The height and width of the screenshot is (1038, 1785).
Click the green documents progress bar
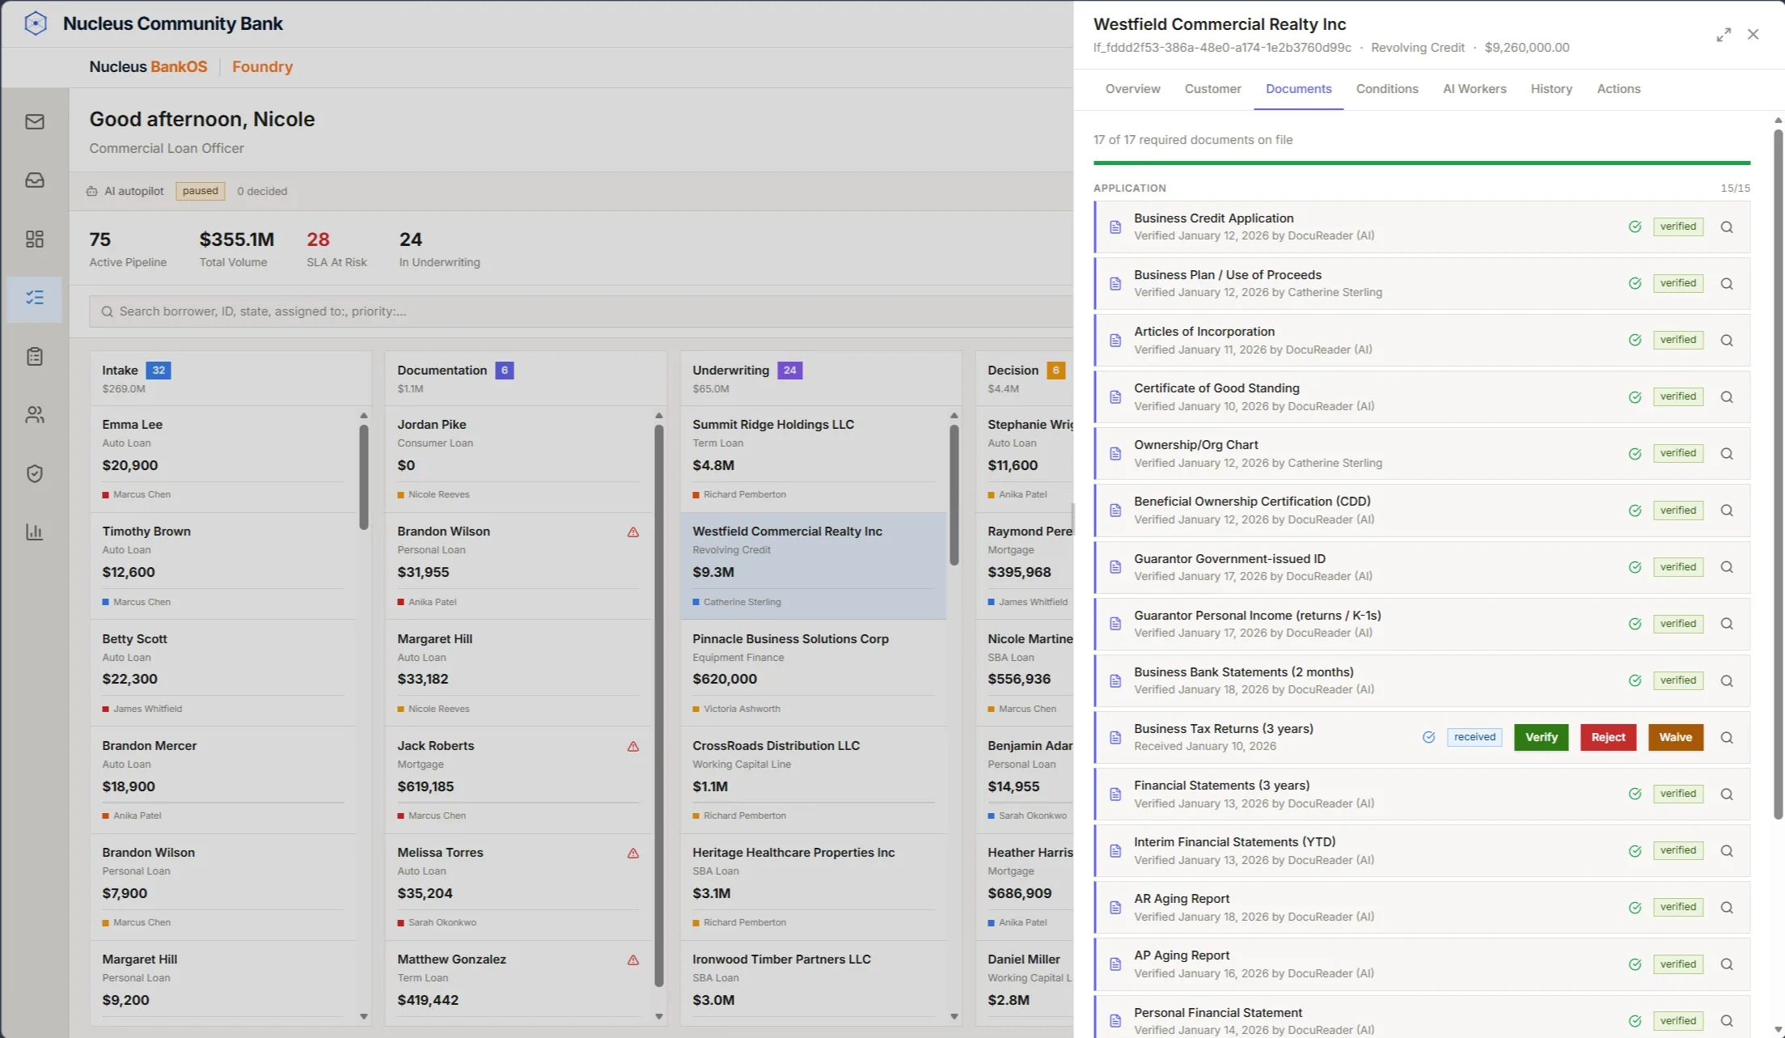1422,163
